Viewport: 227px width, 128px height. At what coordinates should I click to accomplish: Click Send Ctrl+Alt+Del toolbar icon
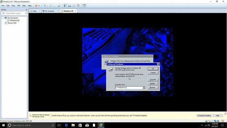[45, 6]
